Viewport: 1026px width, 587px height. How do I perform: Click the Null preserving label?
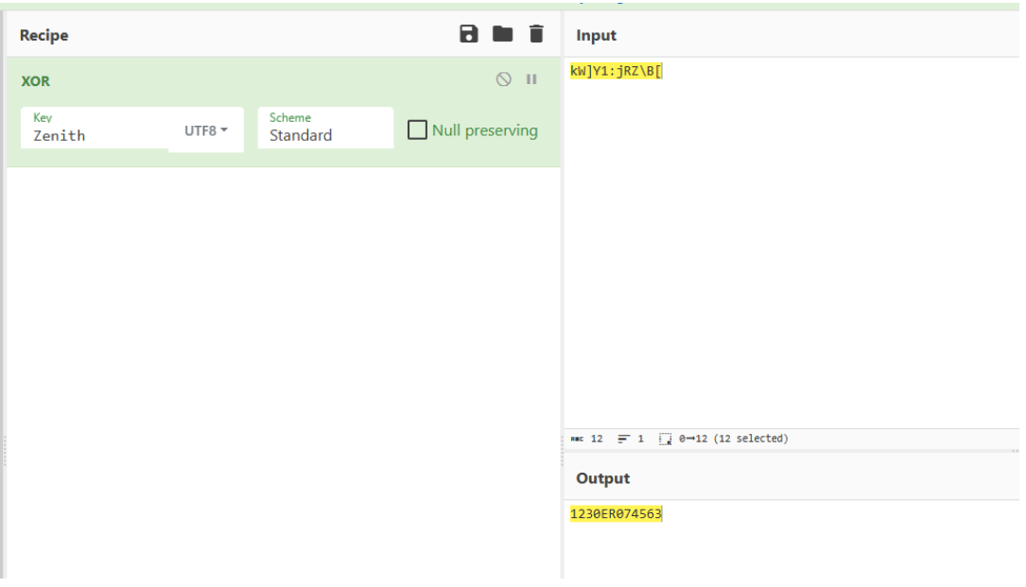point(485,130)
